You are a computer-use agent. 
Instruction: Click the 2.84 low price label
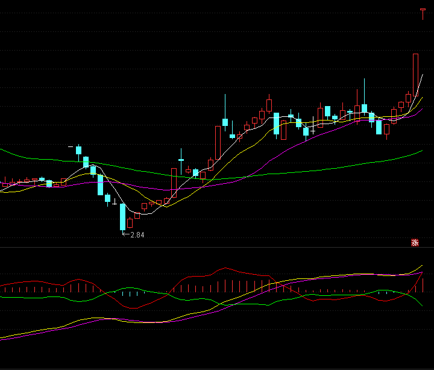pos(137,235)
